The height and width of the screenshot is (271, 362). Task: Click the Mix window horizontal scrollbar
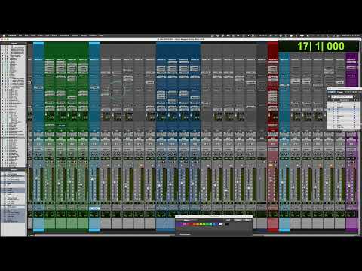pos(103,236)
